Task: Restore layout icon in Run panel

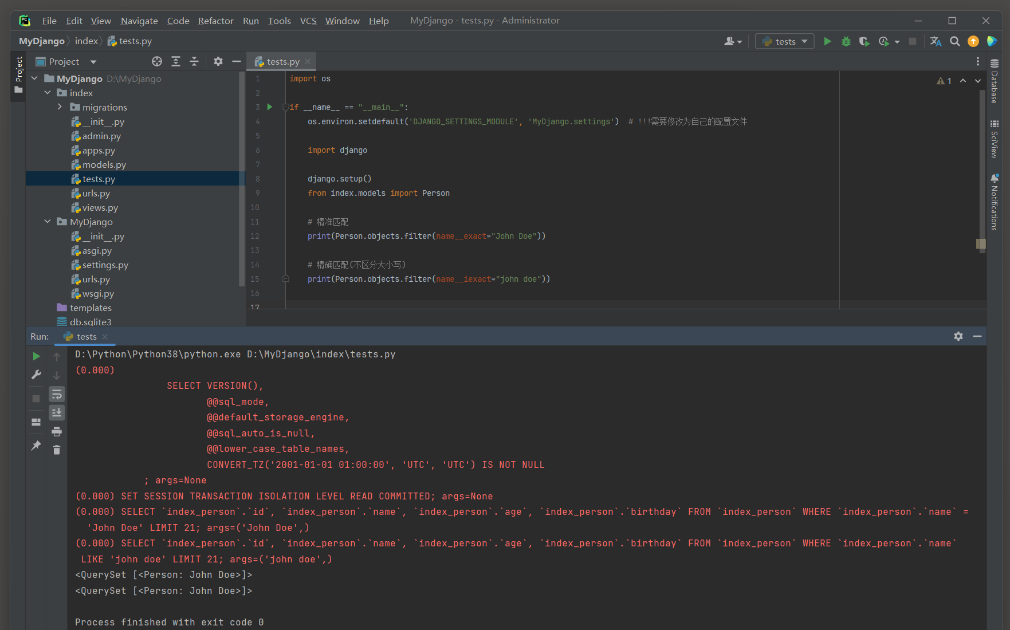Action: (36, 422)
